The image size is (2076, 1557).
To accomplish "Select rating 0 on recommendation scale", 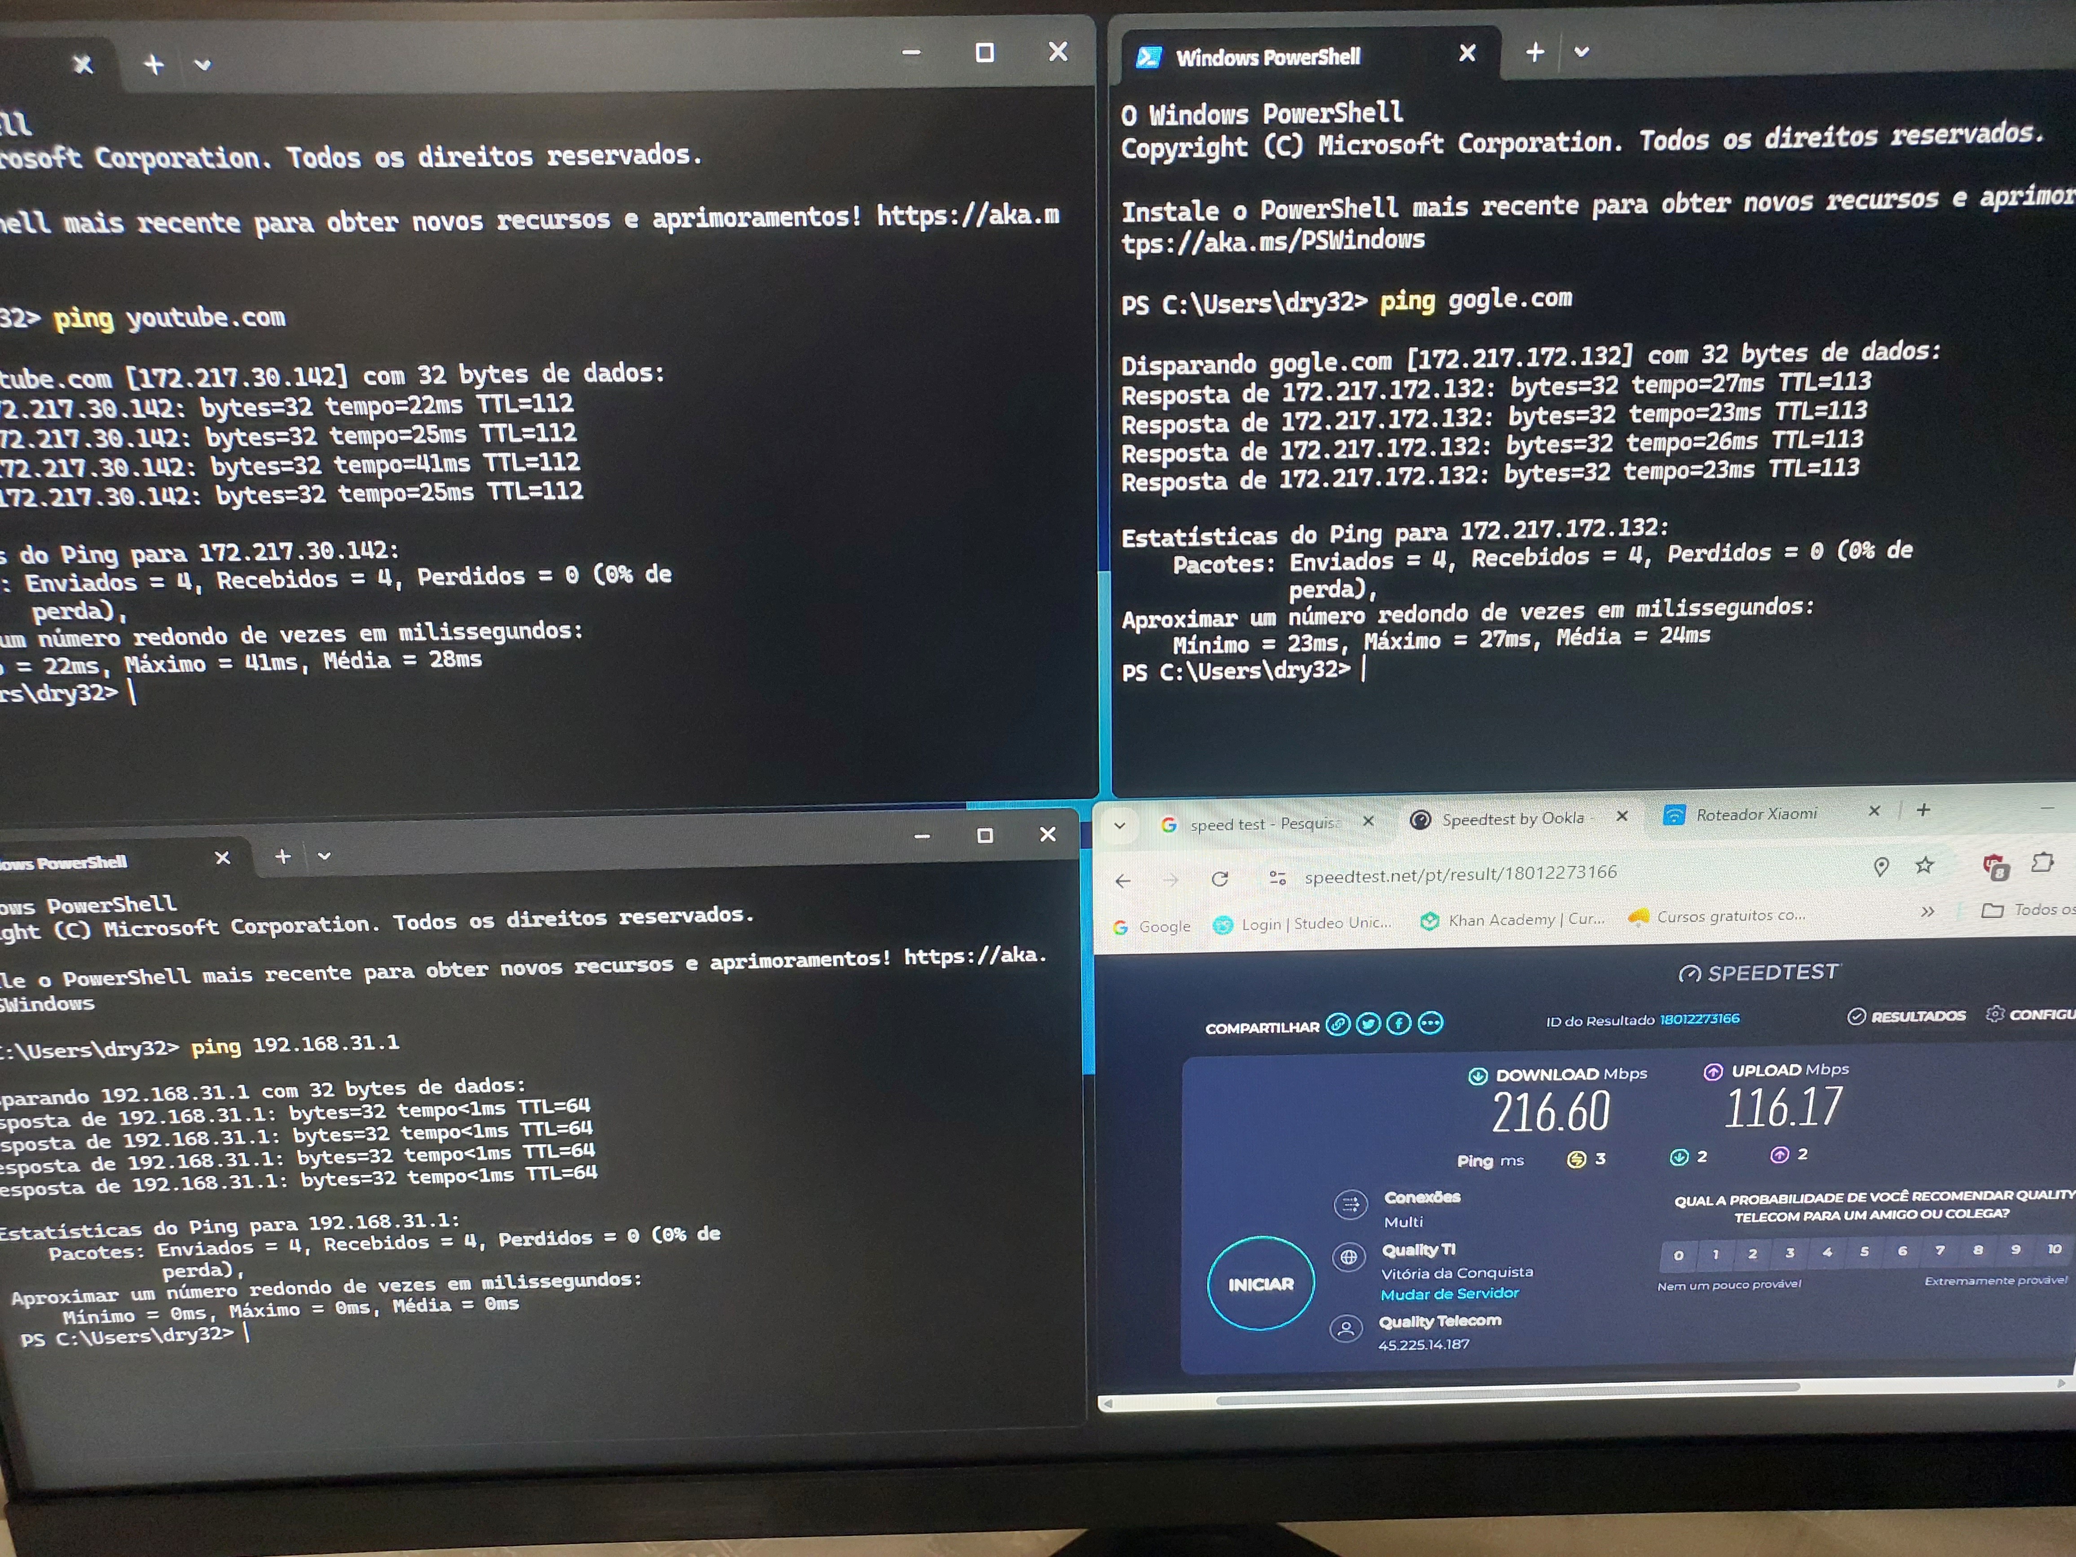I will 1678,1255.
